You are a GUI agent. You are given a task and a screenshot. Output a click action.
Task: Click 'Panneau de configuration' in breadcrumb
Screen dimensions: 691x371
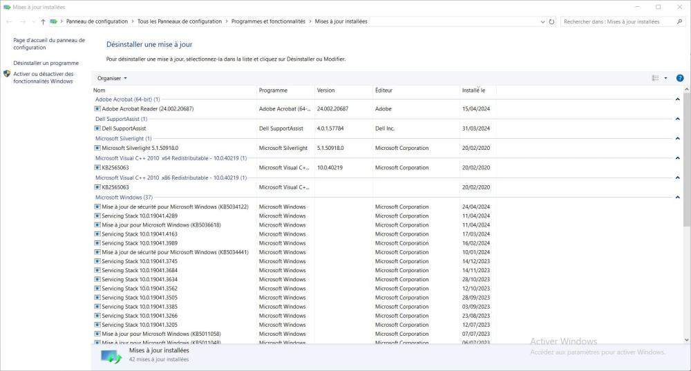[97, 21]
